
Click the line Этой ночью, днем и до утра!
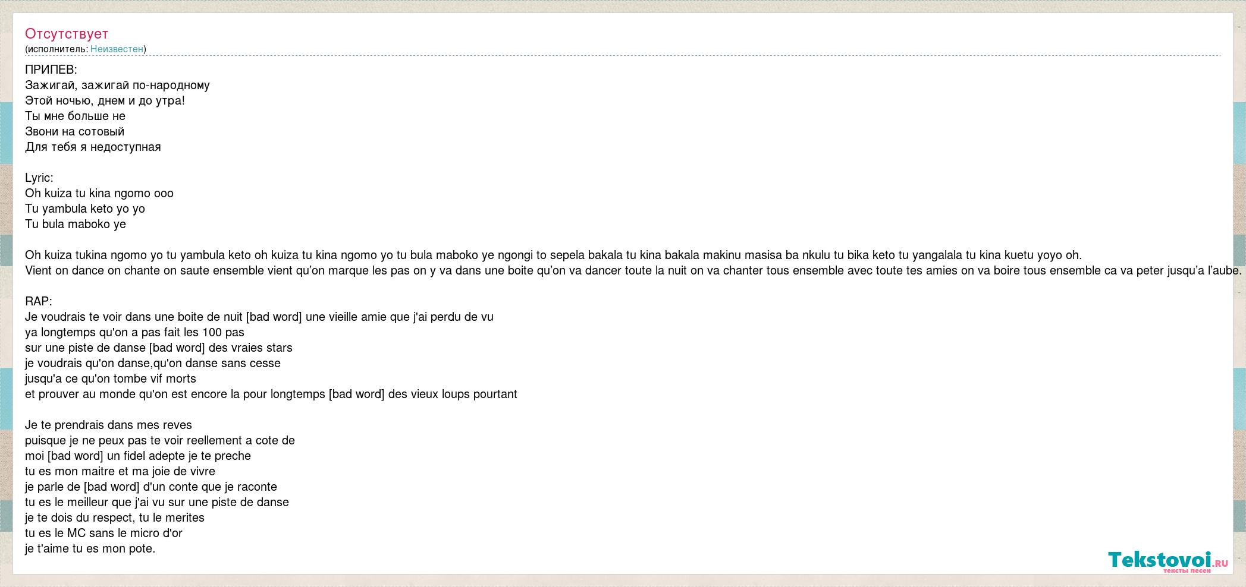(105, 100)
